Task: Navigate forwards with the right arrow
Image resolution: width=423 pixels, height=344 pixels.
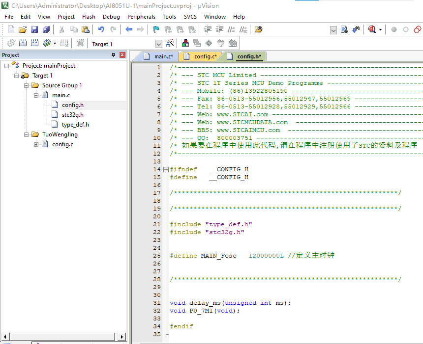Action: 141,29
